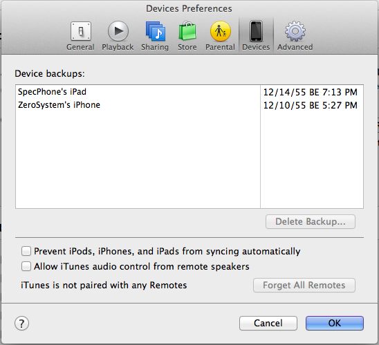379x345 pixels.
Task: Click the Delete Backup button
Action: coord(311,221)
